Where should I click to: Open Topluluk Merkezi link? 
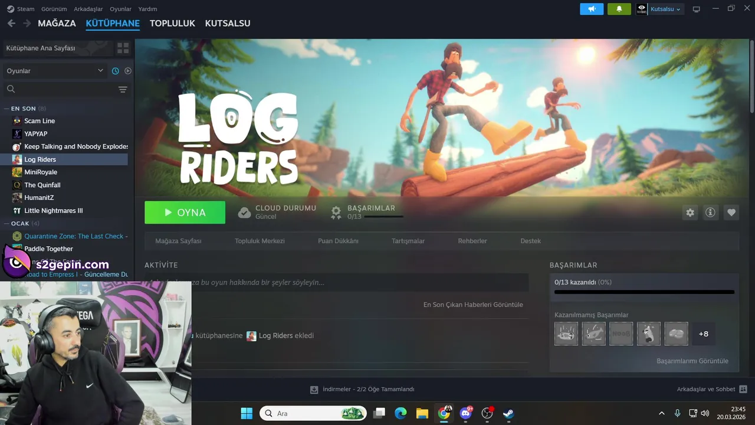pos(260,241)
